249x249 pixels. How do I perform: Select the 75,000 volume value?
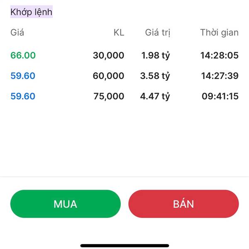click(108, 96)
